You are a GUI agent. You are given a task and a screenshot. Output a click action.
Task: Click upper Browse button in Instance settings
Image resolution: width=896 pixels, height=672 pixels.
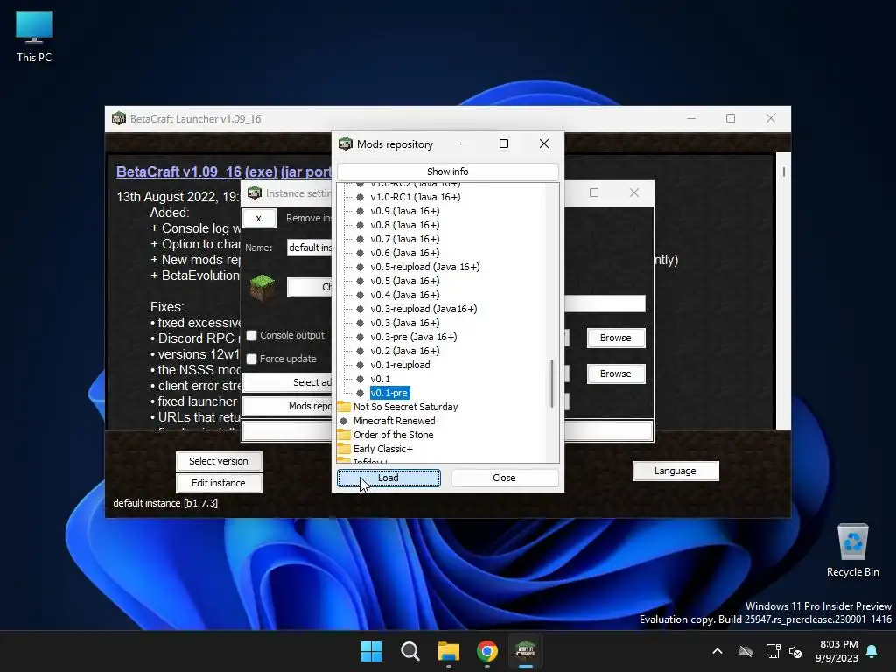(x=615, y=338)
